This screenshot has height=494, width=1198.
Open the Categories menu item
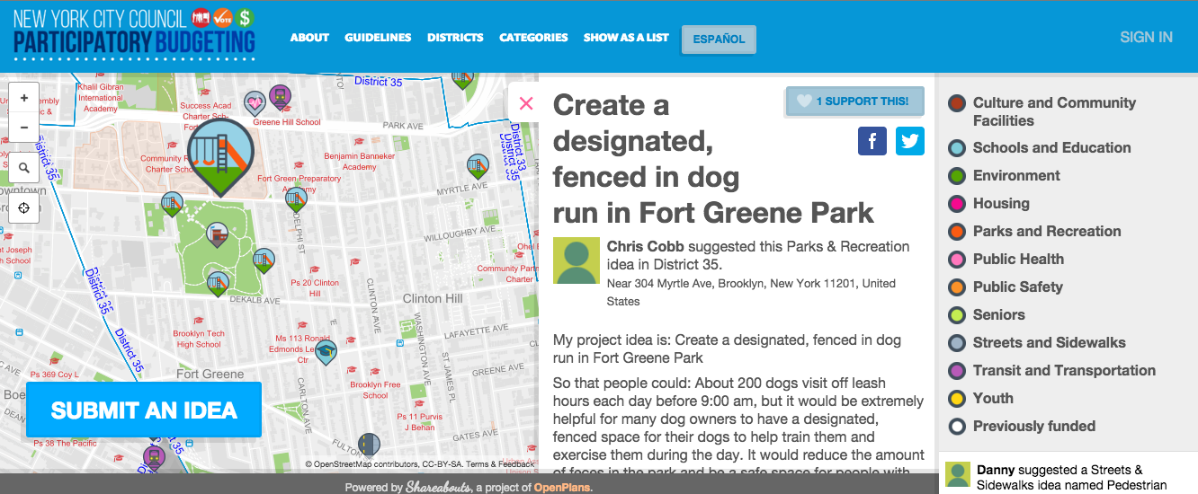click(x=533, y=38)
